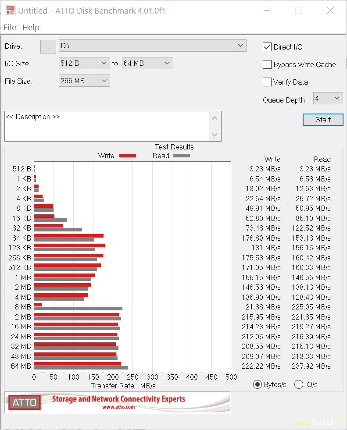Click write value 181 MB/s
The width and height of the screenshot is (347, 430).
(x=266, y=248)
